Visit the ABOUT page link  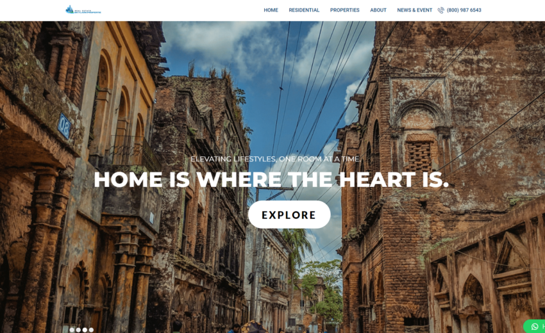378,10
